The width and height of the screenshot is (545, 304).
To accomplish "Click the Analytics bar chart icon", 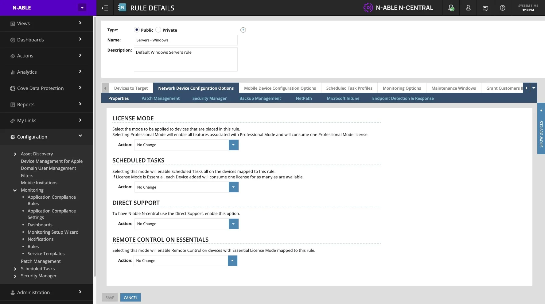I will [x=13, y=72].
